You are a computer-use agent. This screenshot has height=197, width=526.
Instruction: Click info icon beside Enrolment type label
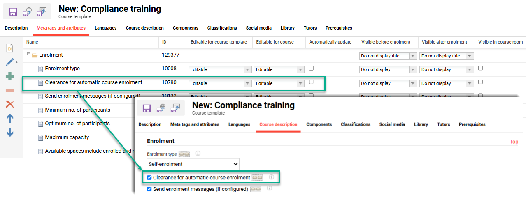click(198, 154)
